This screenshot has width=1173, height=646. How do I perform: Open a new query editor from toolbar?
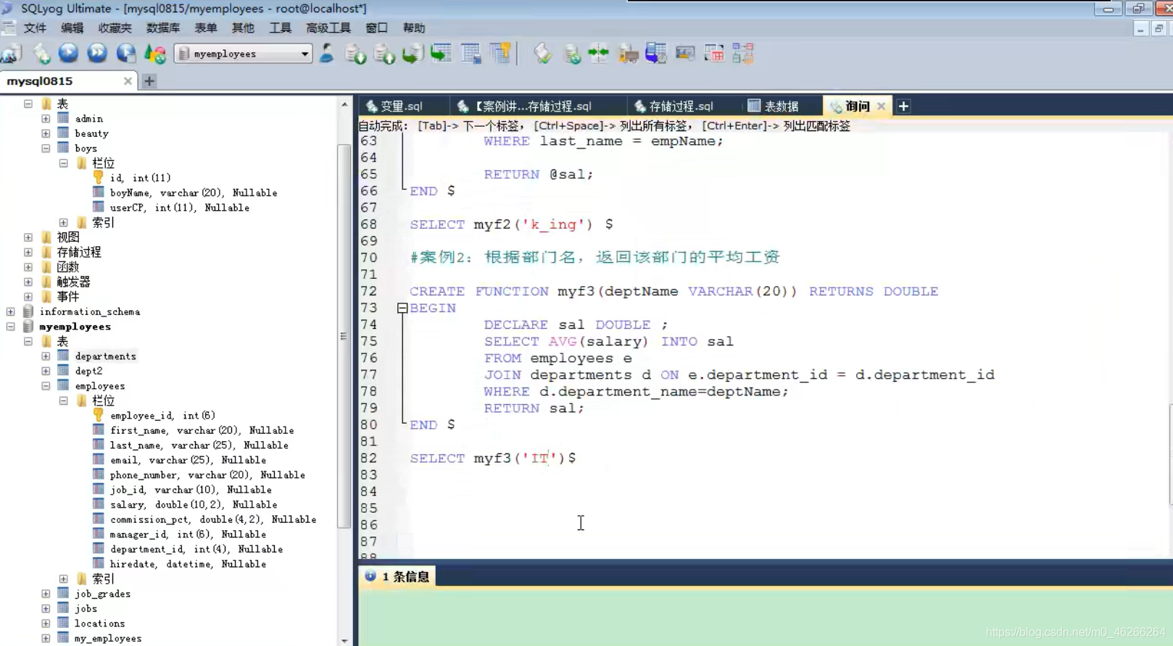41,54
